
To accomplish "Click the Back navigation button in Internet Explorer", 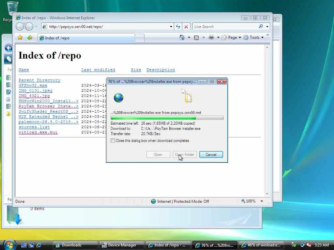I will [x=20, y=27].
